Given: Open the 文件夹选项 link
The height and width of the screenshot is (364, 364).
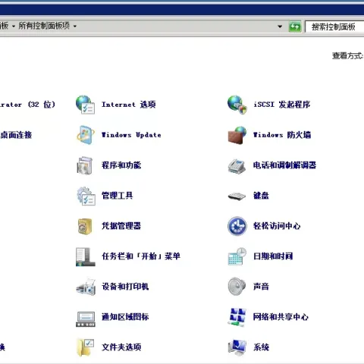Looking at the screenshot, I should pos(121,347).
